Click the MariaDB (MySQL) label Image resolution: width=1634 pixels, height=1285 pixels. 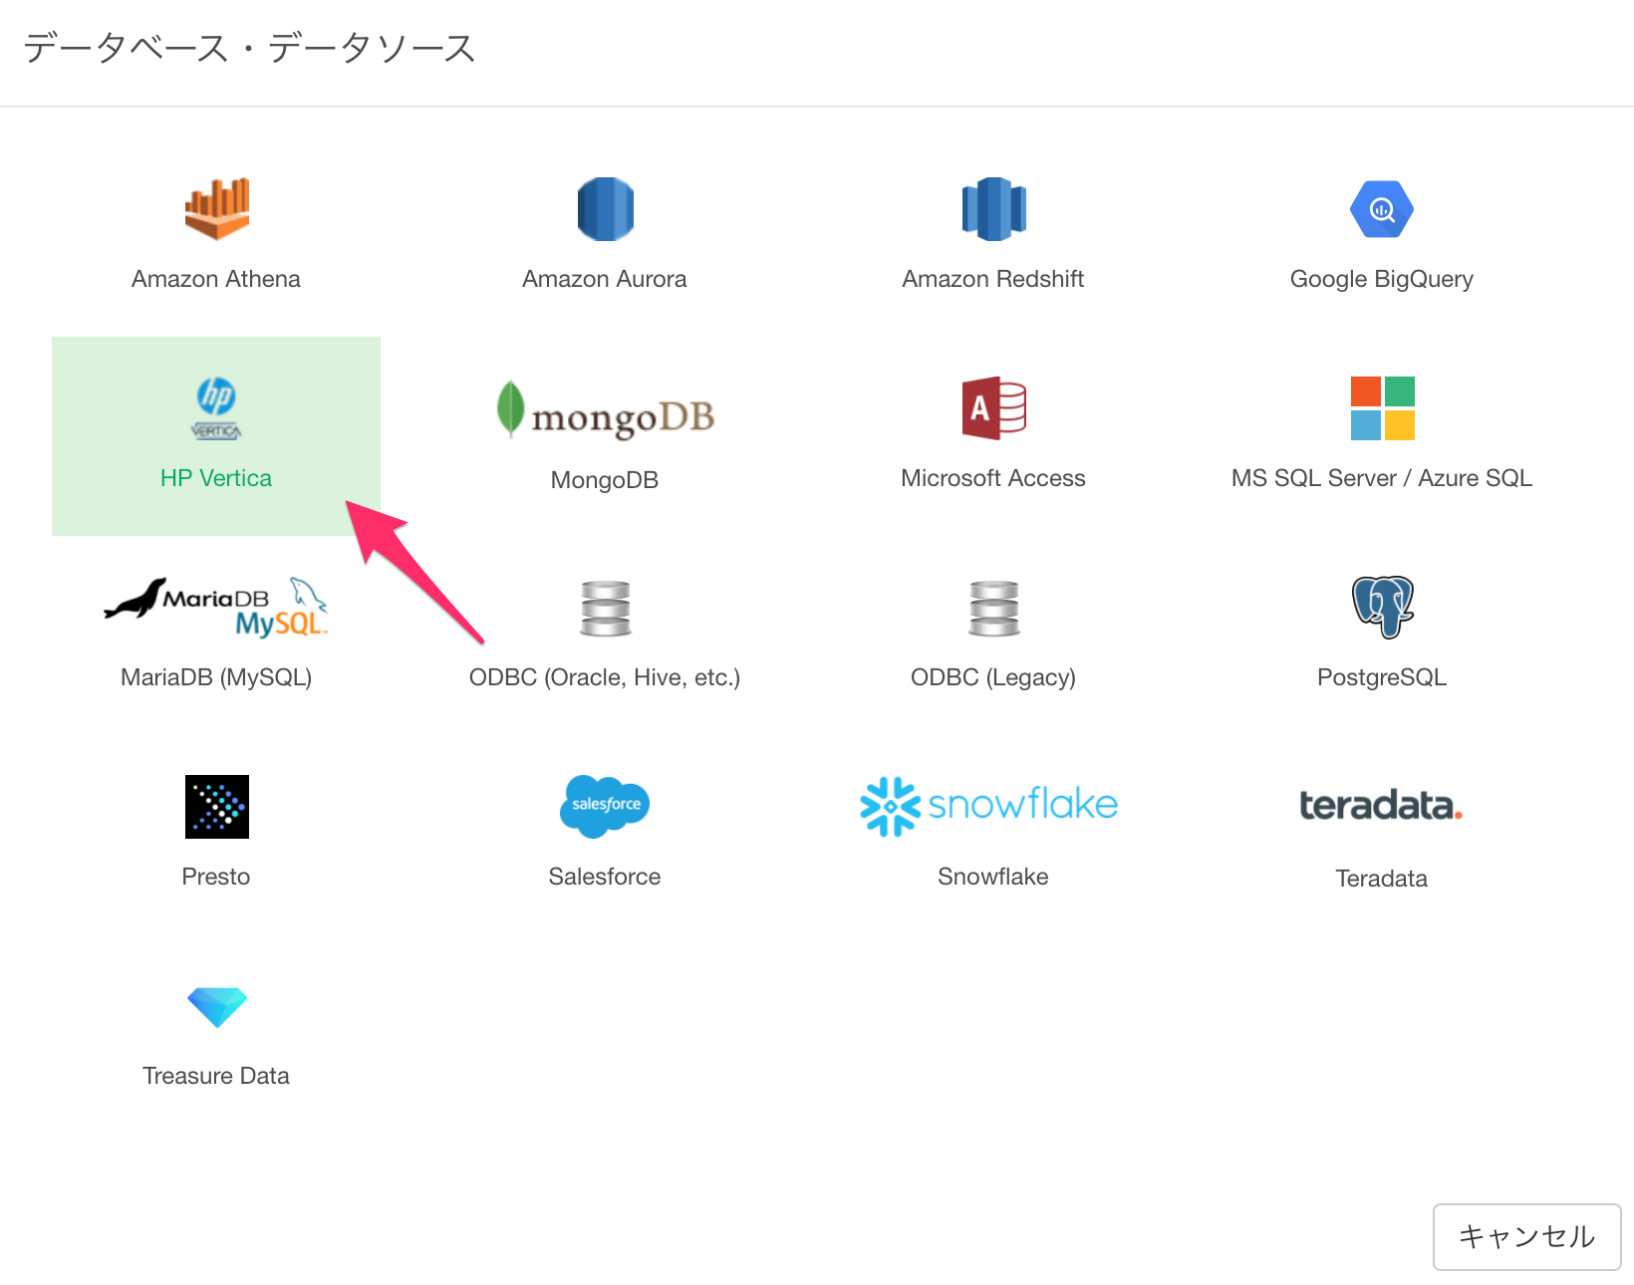(216, 677)
